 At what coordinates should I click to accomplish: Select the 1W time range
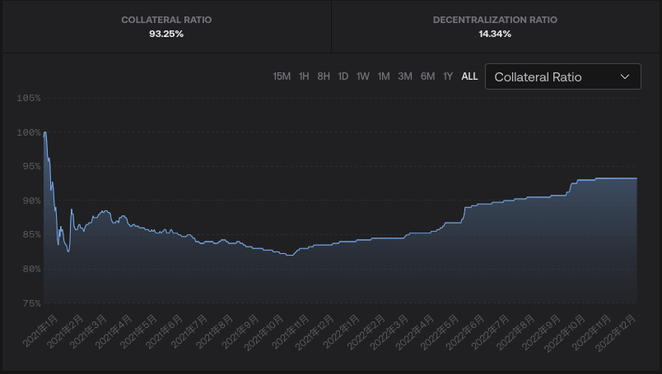[x=363, y=76]
